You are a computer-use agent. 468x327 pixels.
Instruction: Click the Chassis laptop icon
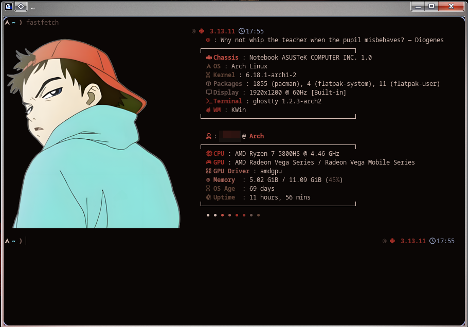click(x=209, y=57)
